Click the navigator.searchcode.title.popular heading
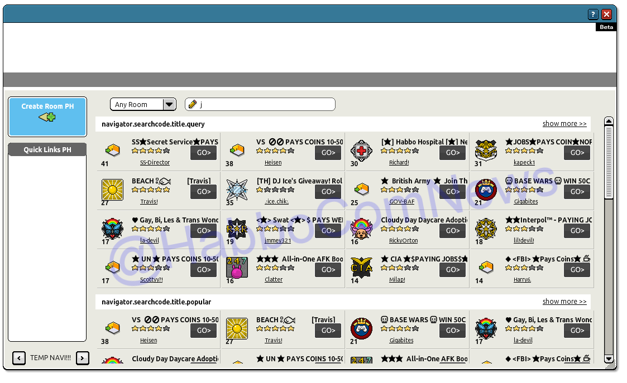This screenshot has width=627, height=383. (156, 302)
